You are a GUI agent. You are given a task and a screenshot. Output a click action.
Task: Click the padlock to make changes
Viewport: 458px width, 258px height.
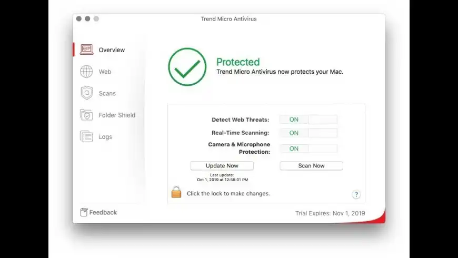[176, 193]
